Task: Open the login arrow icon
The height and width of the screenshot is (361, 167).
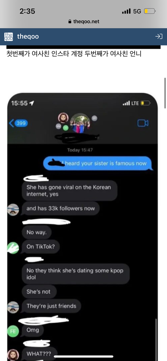Action: [159, 36]
